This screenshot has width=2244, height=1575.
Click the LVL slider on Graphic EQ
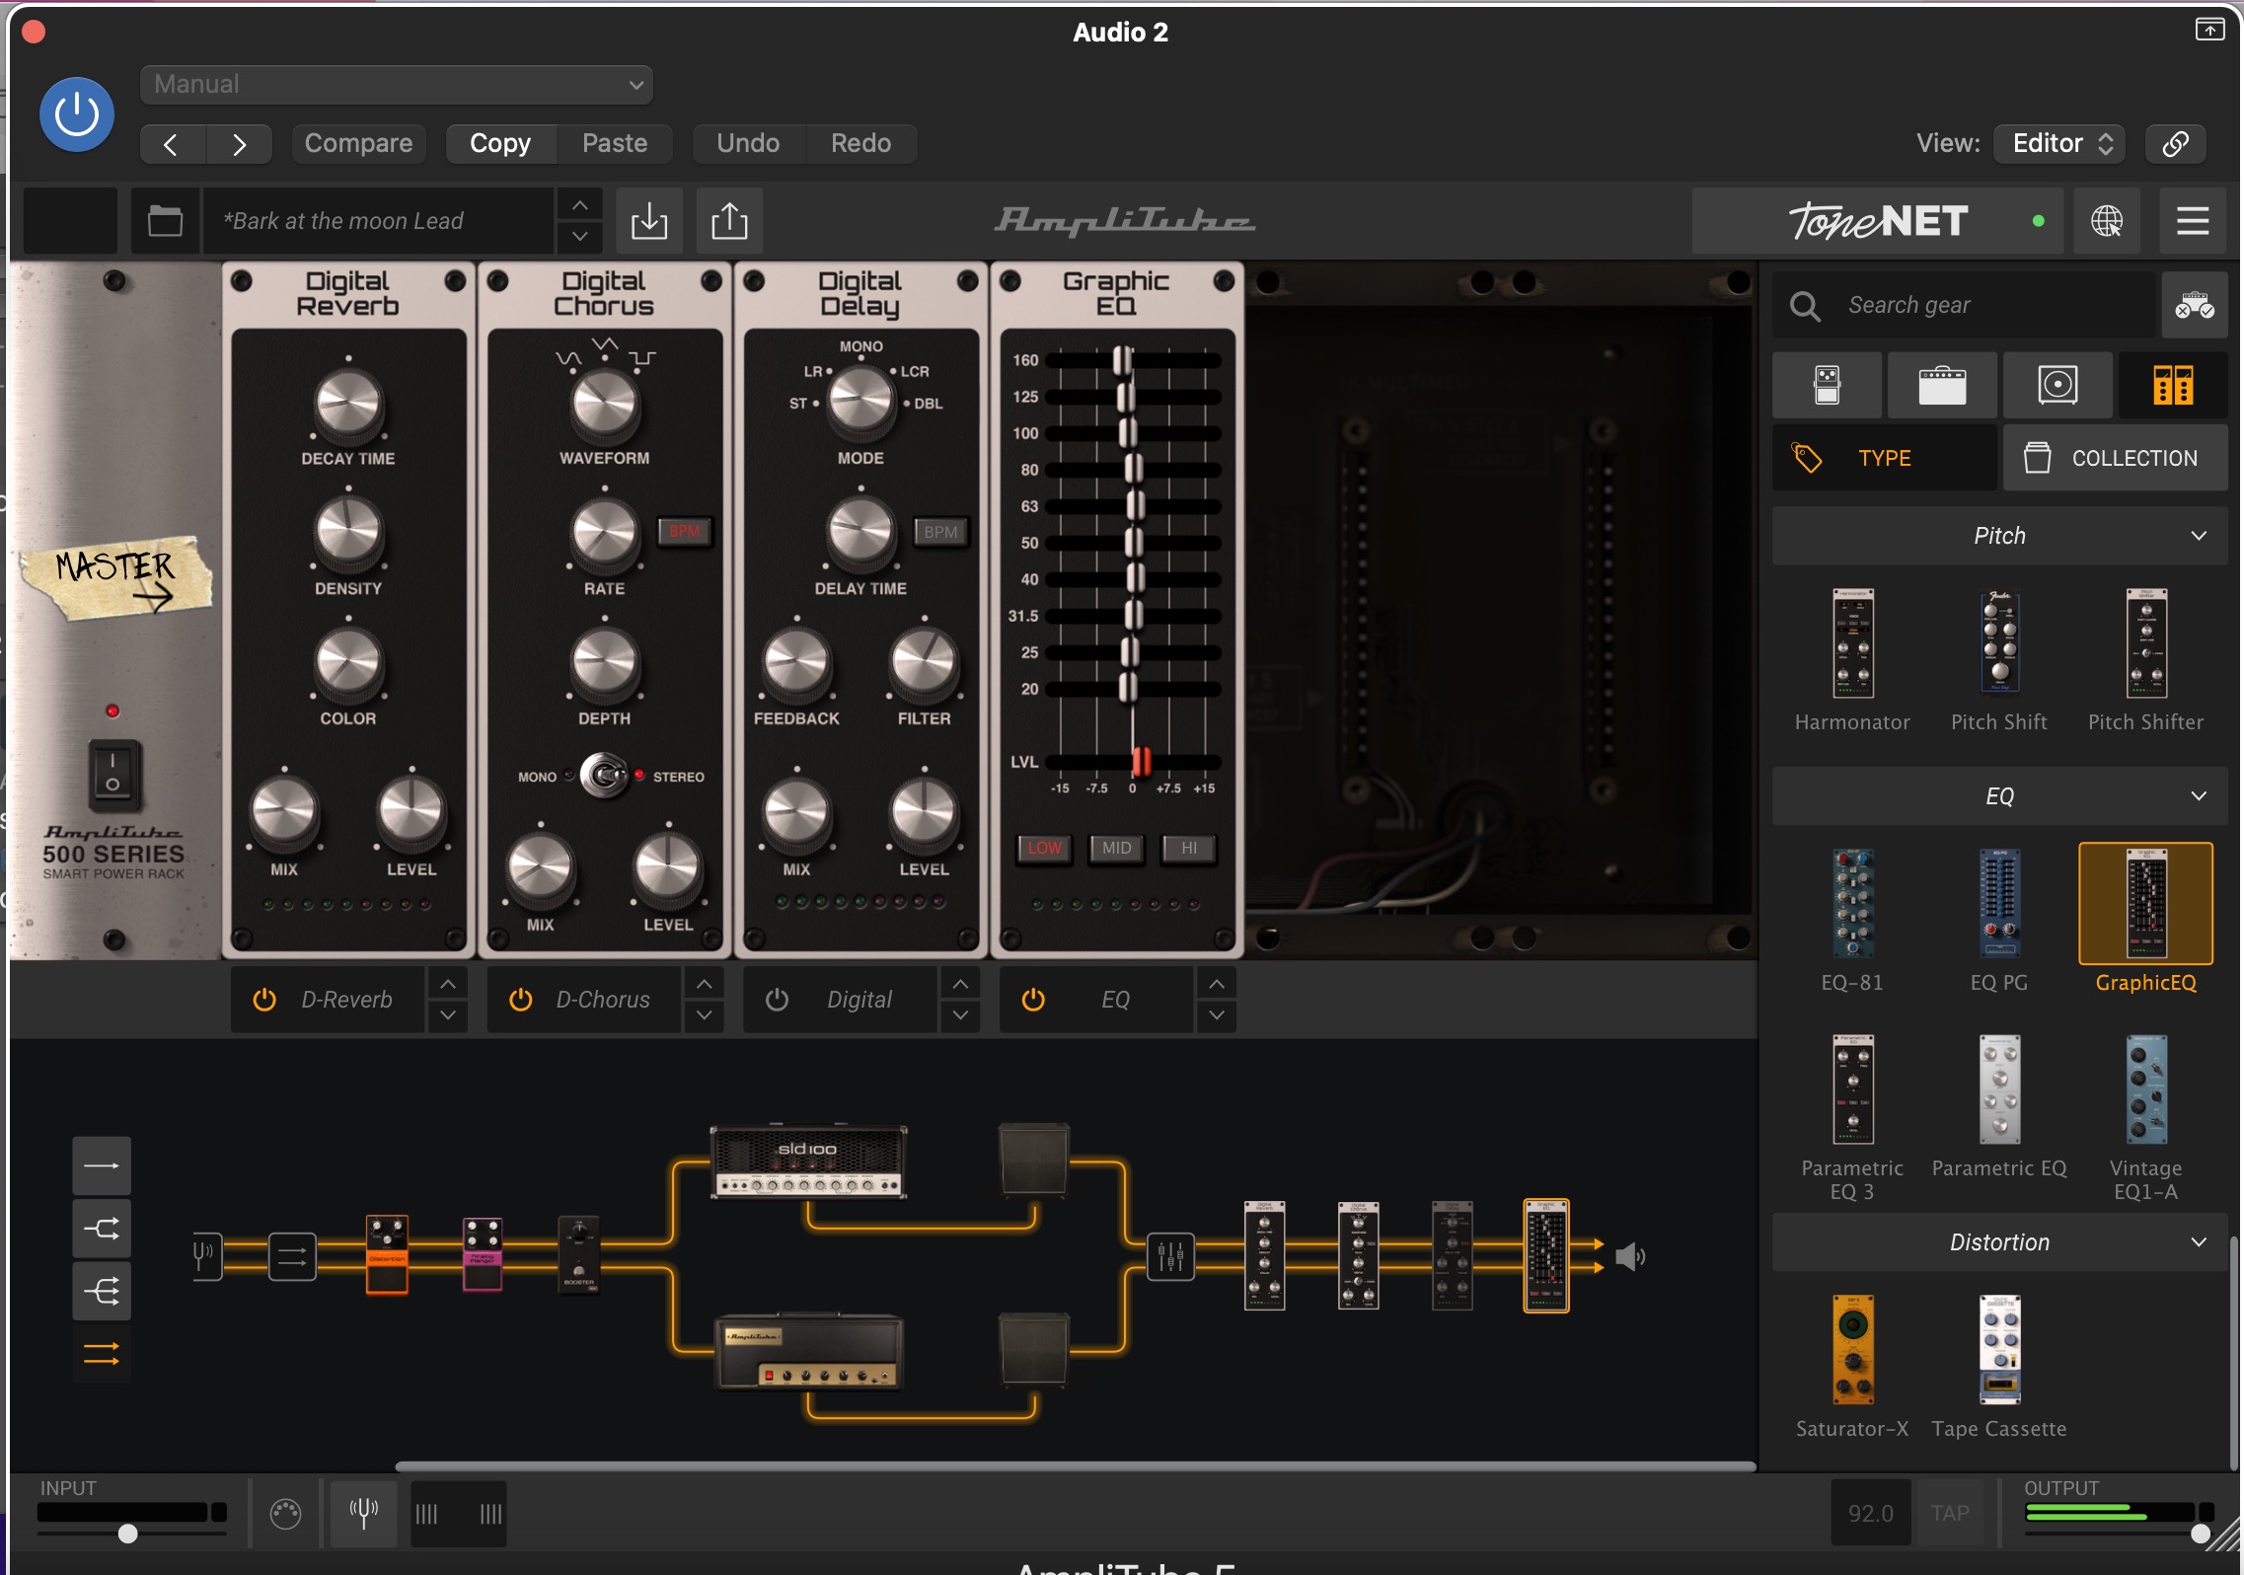[x=1142, y=762]
